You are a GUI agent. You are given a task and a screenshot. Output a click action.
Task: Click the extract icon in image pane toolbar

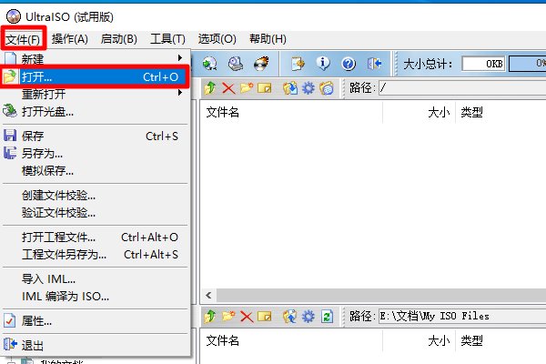pyautogui.click(x=290, y=88)
